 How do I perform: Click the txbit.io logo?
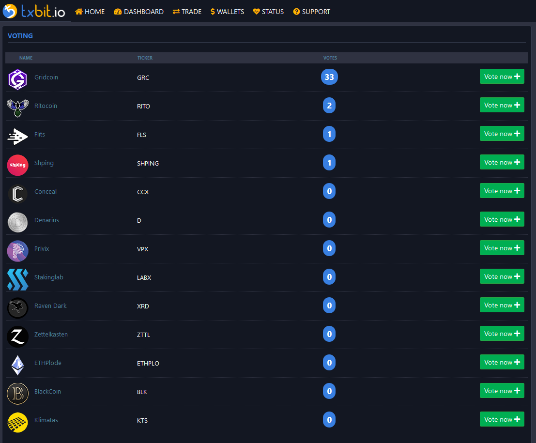(x=34, y=11)
